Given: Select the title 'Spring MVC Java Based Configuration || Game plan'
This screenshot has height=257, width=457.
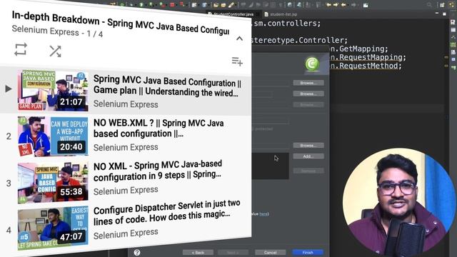Looking at the screenshot, I should pos(167,87).
